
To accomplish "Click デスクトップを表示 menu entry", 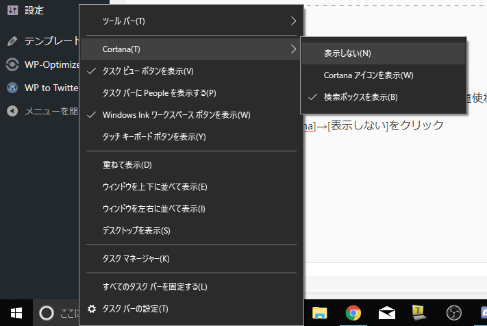I will point(136,231).
